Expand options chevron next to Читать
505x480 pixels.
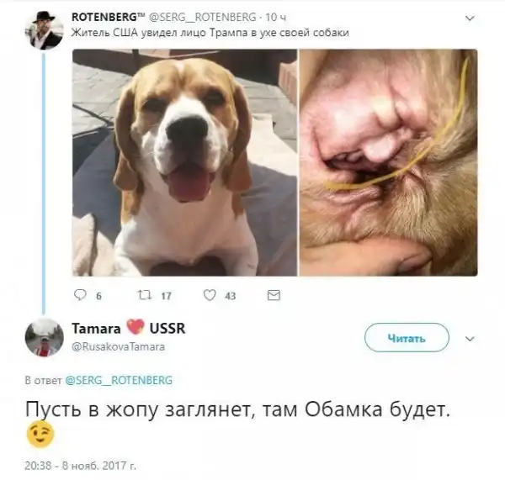click(470, 339)
